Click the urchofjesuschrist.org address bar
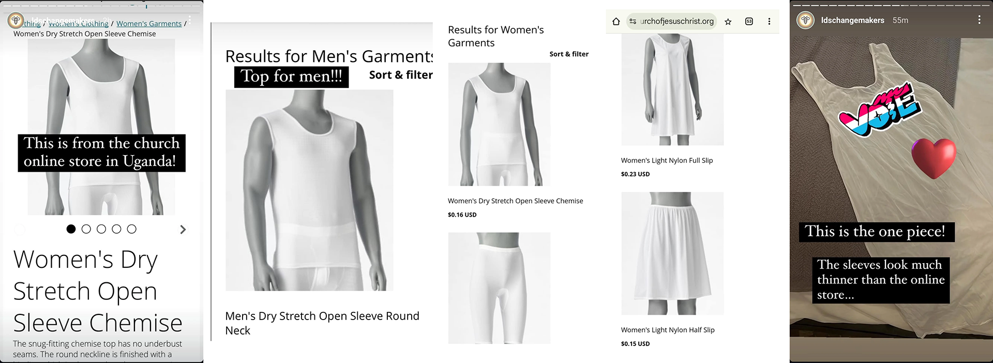The height and width of the screenshot is (363, 993). [x=671, y=21]
